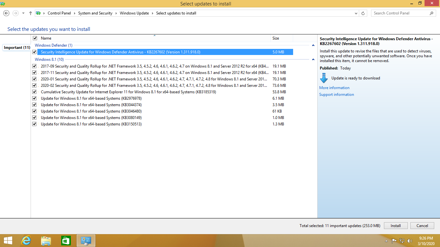Click the refresh button in address bar
The width and height of the screenshot is (440, 247).
(x=363, y=13)
